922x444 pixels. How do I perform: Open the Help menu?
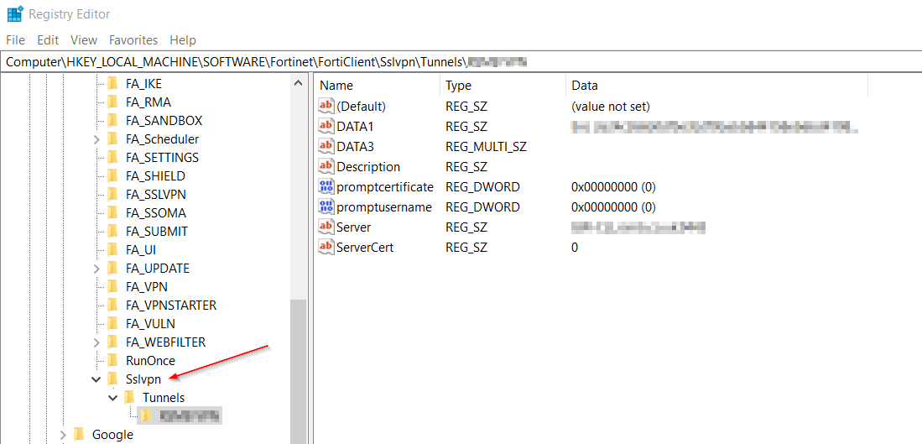click(x=183, y=40)
